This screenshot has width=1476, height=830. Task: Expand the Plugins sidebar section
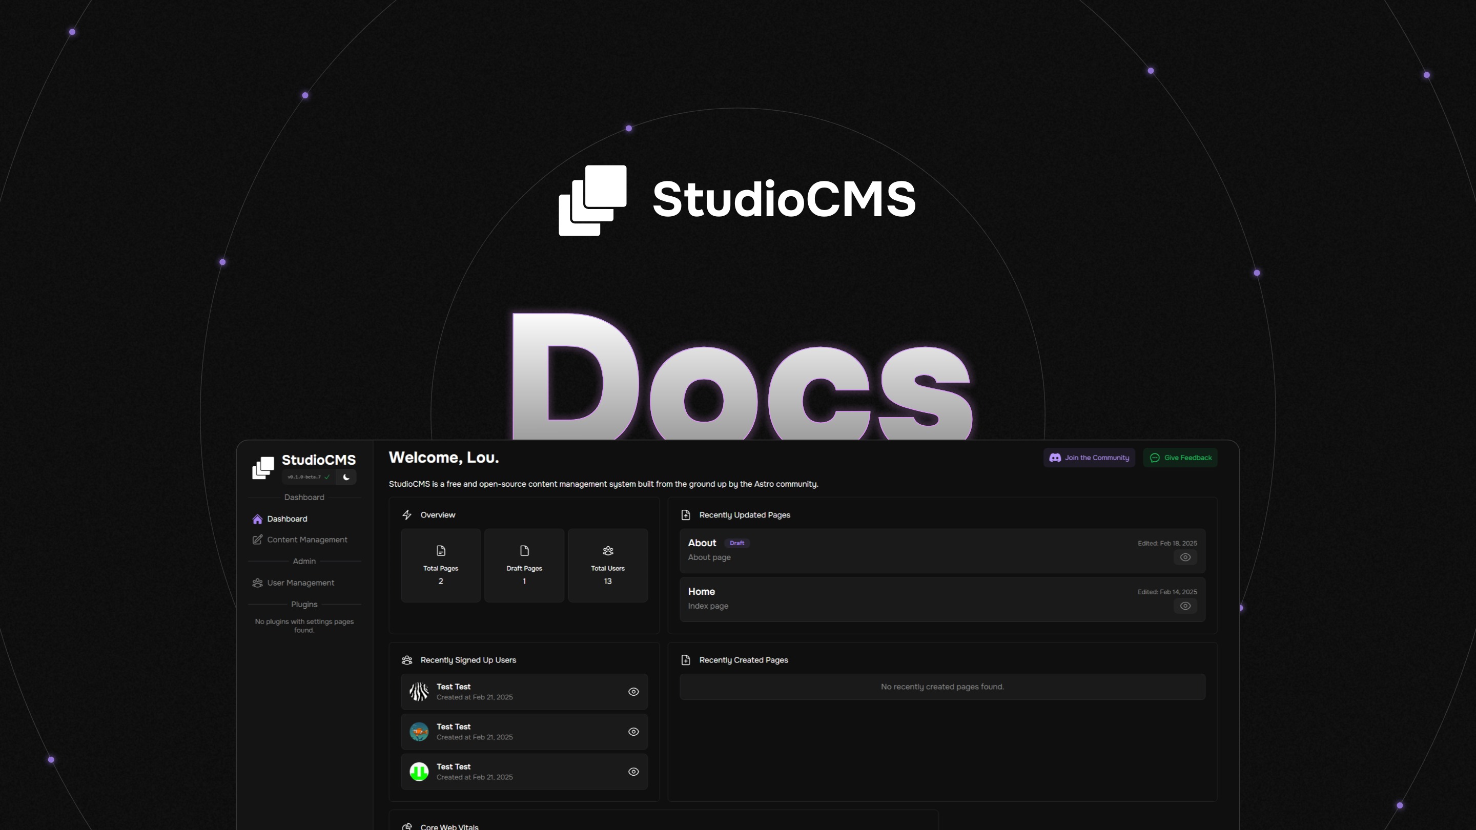coord(304,605)
